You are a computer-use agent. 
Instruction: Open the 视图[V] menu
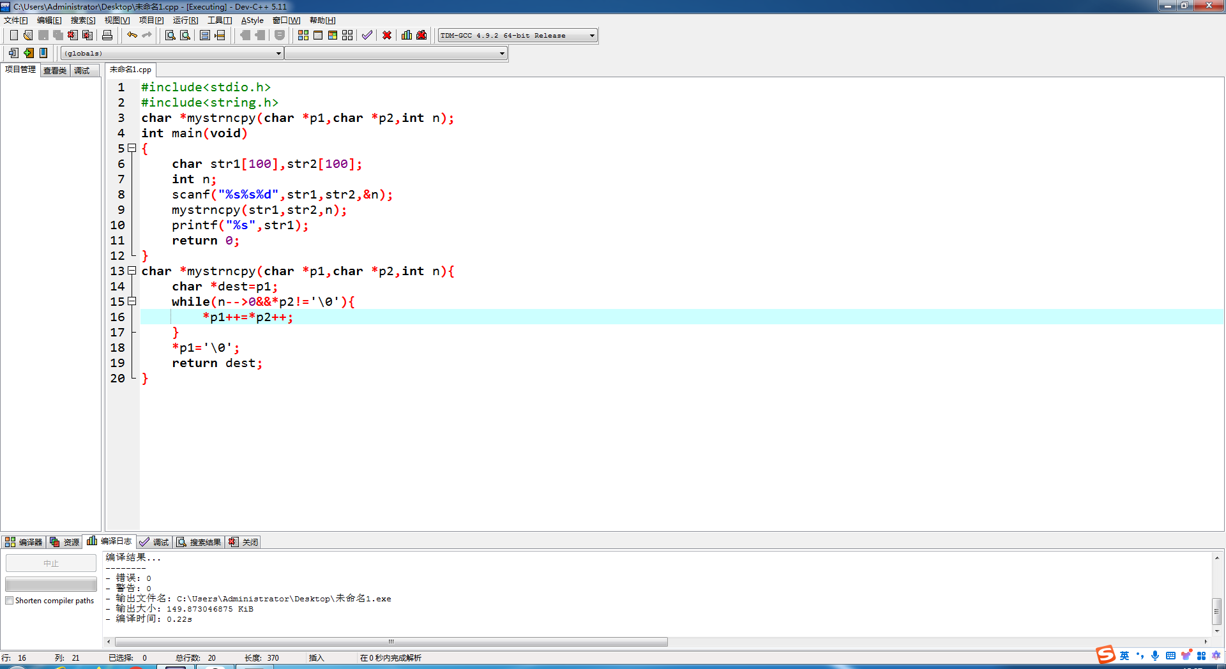[x=117, y=20]
